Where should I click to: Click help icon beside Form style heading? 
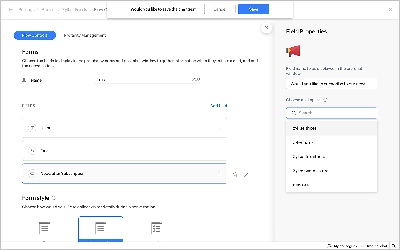click(54, 198)
